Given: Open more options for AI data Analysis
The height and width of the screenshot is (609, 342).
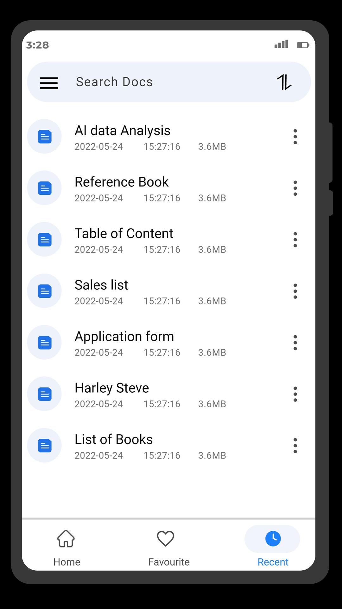Looking at the screenshot, I should [x=295, y=137].
